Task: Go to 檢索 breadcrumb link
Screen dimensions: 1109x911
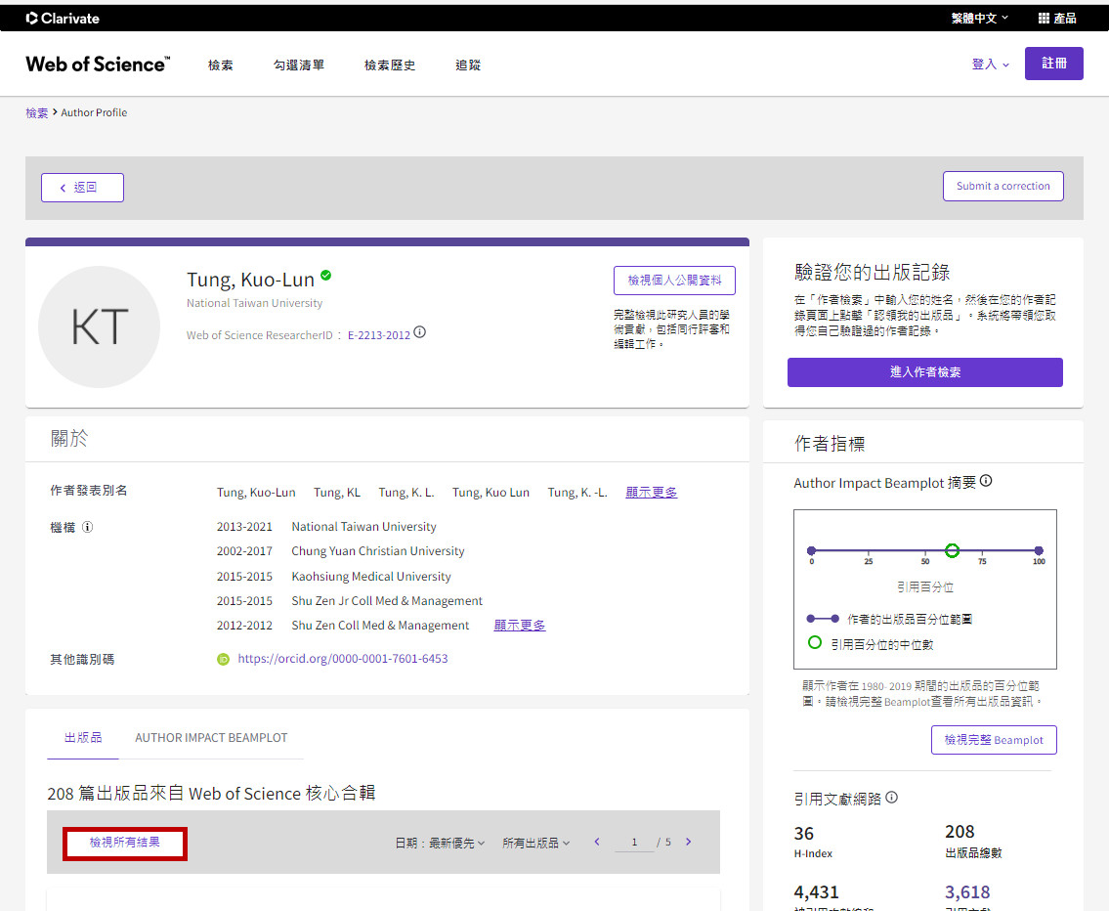Action: coord(37,112)
